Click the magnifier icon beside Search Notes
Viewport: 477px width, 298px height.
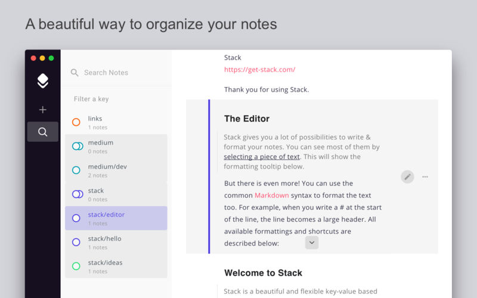(x=75, y=73)
